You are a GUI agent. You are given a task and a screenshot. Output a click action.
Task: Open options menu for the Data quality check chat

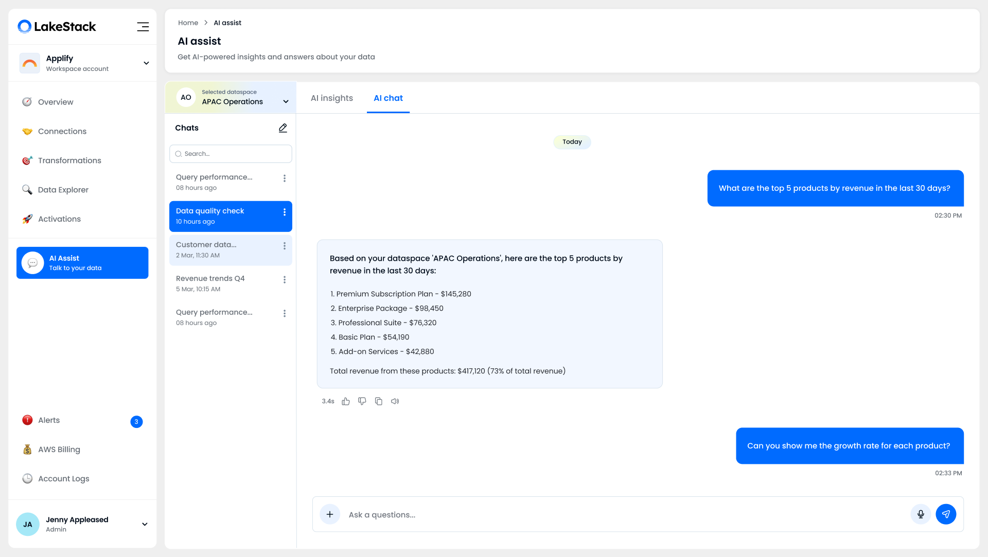tap(285, 212)
